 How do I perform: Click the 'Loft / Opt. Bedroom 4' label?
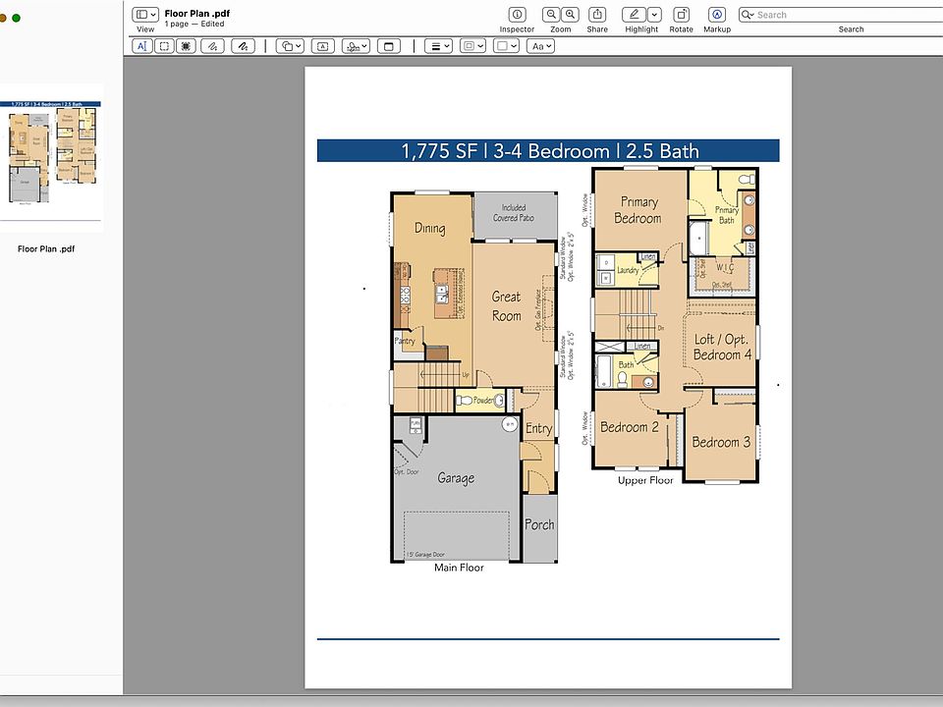point(722,347)
